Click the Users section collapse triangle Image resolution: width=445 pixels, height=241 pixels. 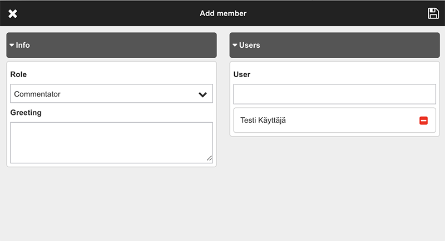(235, 45)
